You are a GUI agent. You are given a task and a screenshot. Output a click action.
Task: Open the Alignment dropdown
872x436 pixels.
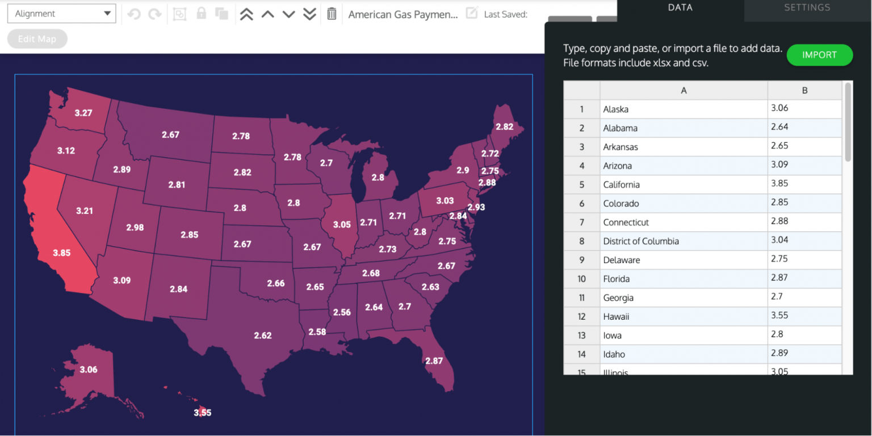point(61,12)
